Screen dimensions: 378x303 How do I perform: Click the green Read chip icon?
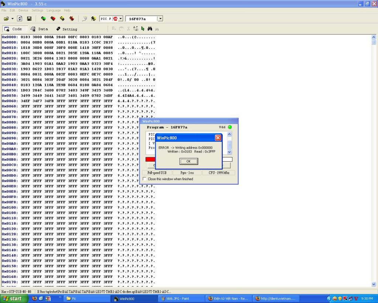(44, 18)
